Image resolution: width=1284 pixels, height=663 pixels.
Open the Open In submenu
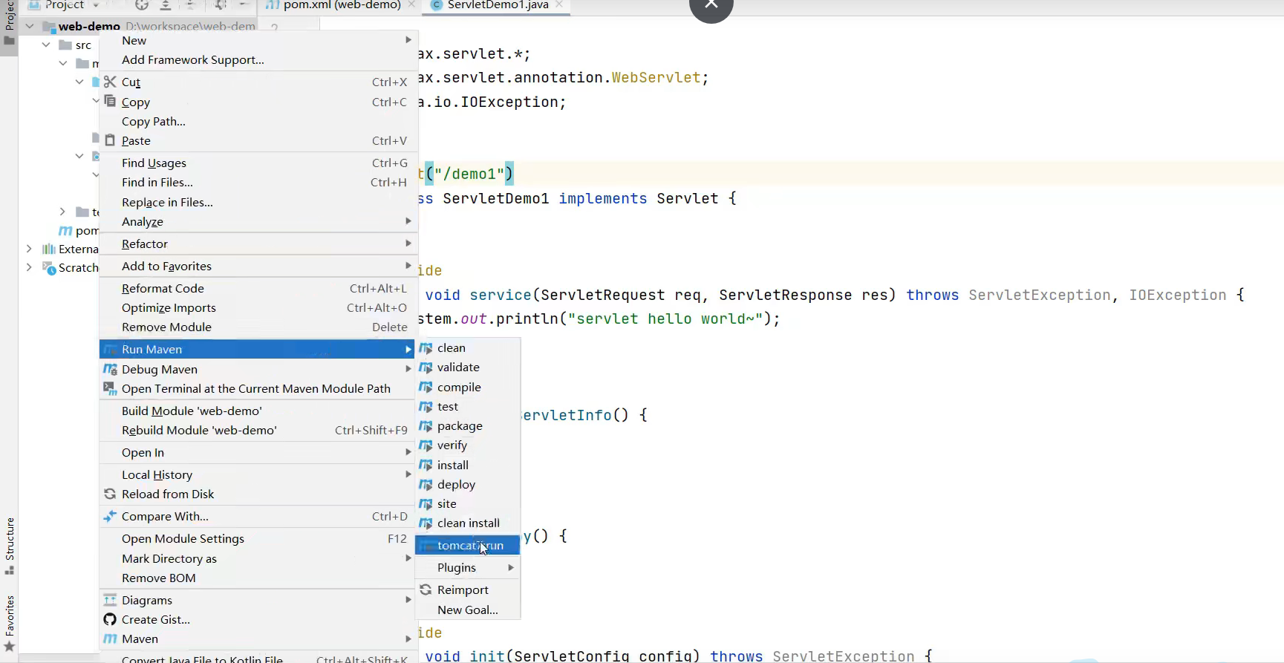click(x=257, y=452)
